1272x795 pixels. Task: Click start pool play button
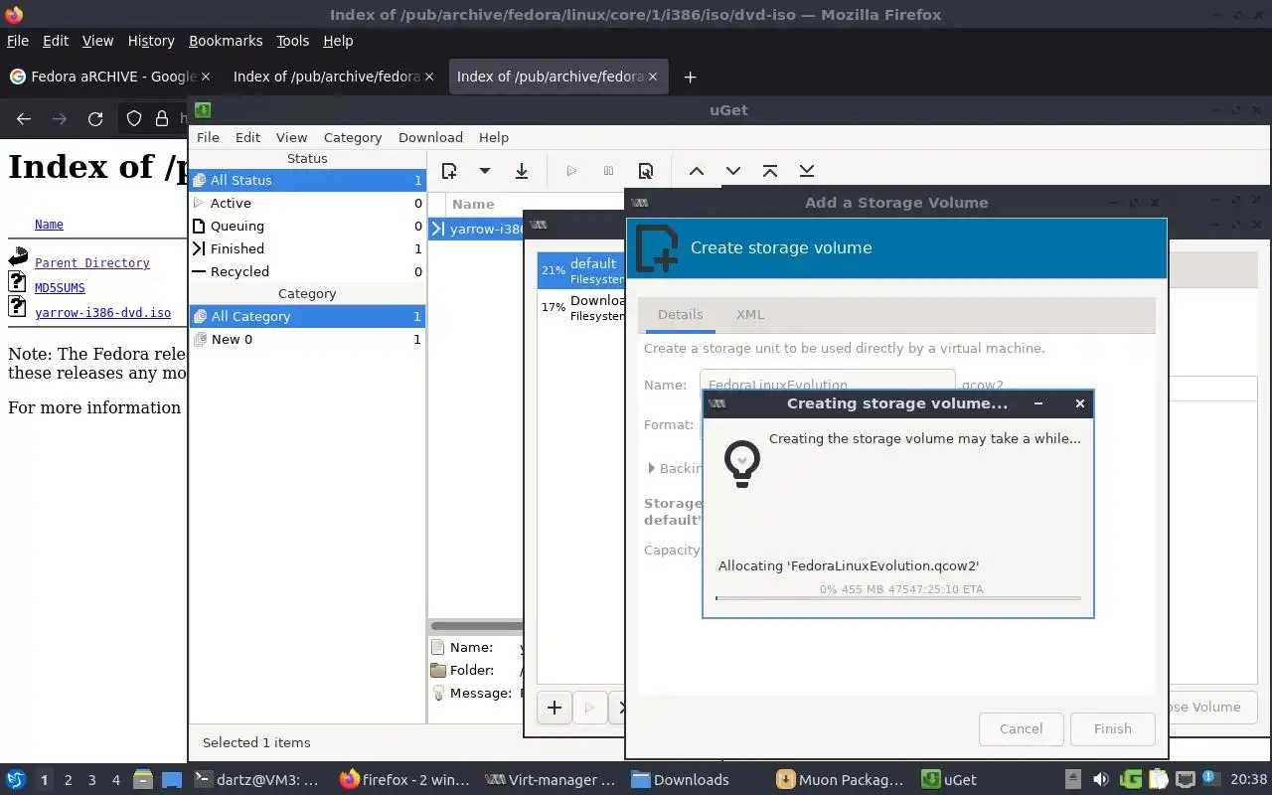(x=589, y=708)
